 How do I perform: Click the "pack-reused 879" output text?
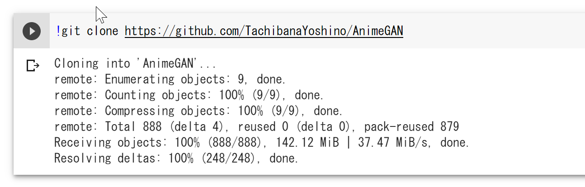pos(411,126)
